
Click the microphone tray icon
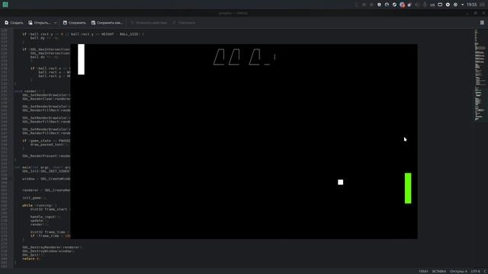(x=425, y=5)
